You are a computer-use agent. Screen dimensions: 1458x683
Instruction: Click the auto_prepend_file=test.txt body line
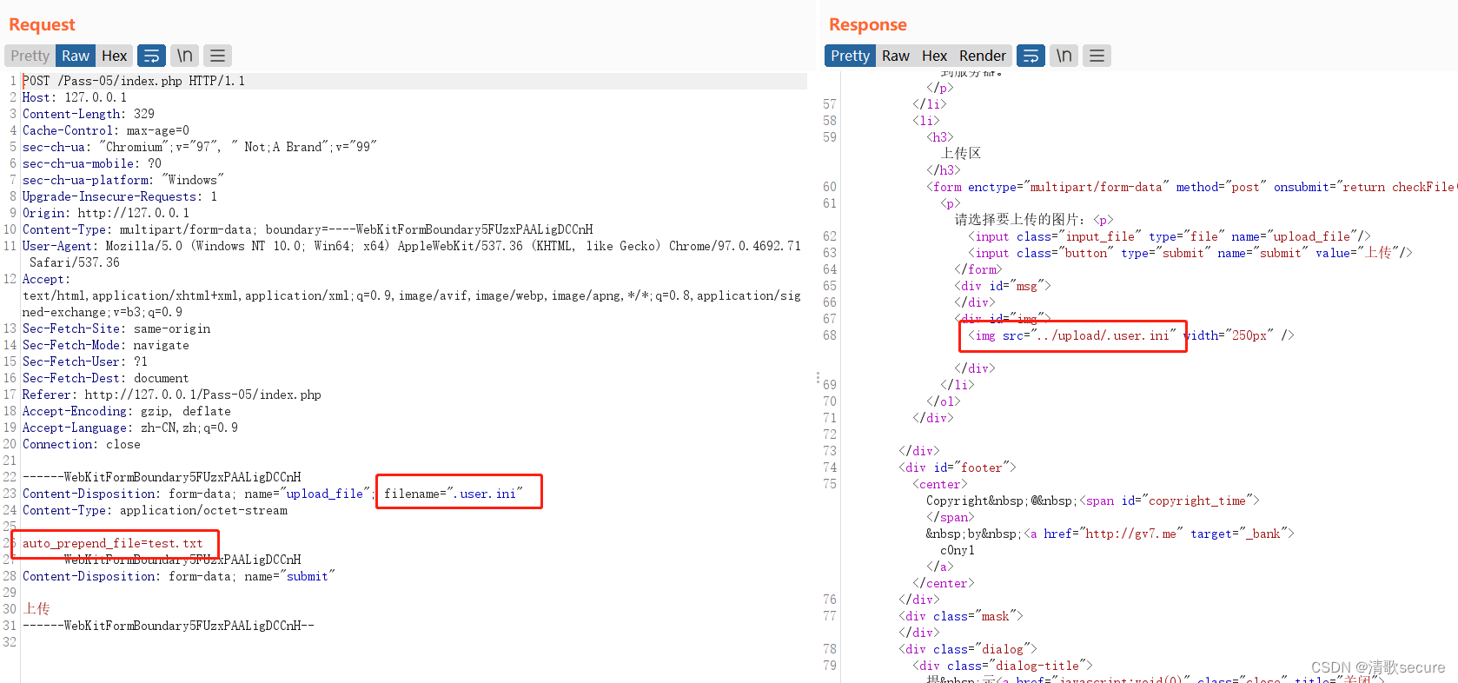113,543
